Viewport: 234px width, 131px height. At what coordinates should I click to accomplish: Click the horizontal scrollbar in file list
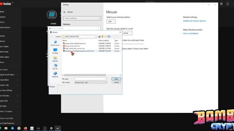(85, 75)
